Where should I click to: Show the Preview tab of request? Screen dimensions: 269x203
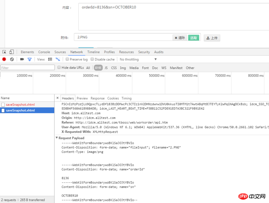tap(82, 98)
